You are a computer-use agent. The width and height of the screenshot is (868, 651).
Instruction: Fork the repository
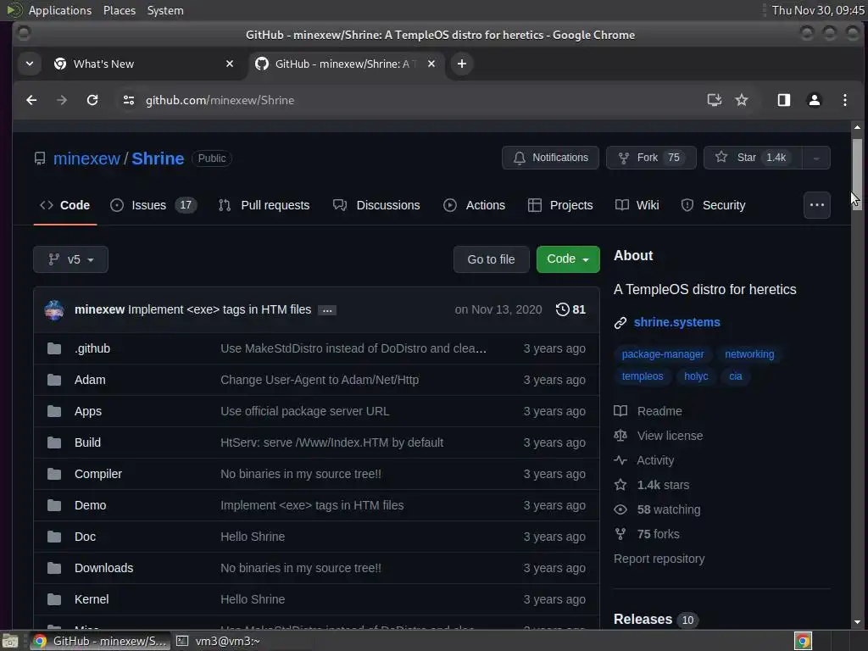[x=651, y=158]
